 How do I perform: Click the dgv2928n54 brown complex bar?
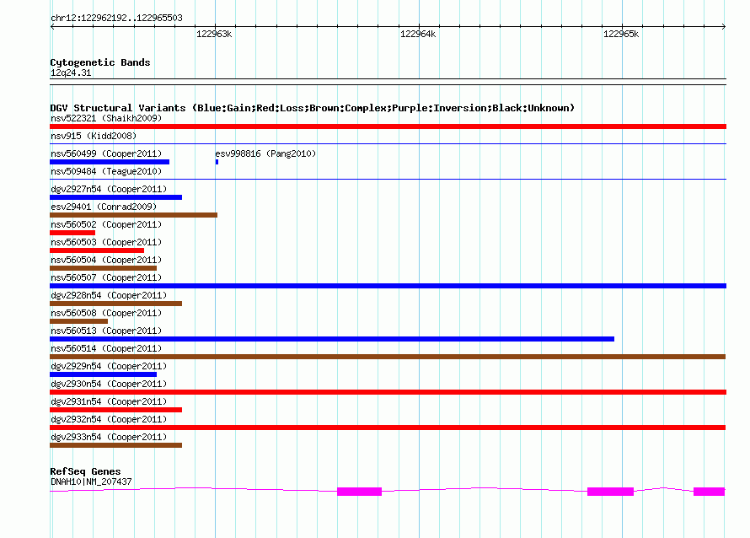pyautogui.click(x=115, y=304)
